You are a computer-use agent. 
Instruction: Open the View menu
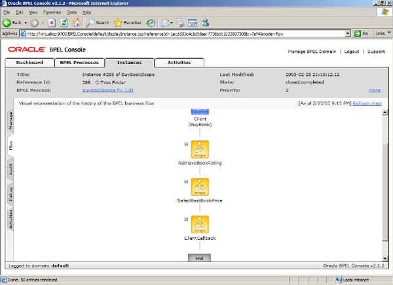(x=33, y=12)
